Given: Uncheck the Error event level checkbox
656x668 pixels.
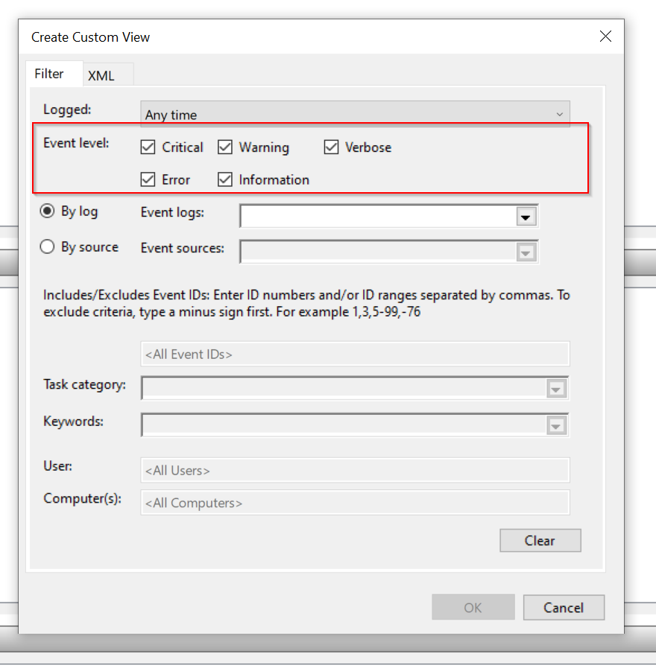Looking at the screenshot, I should coord(148,179).
